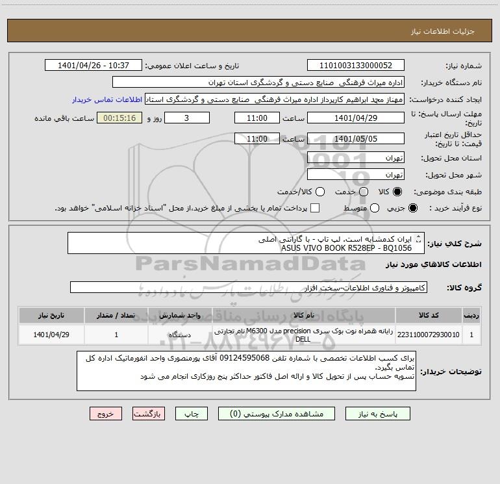500x484 pixels.
Task: Select the متوسط purchase type radio
Action: (375, 208)
